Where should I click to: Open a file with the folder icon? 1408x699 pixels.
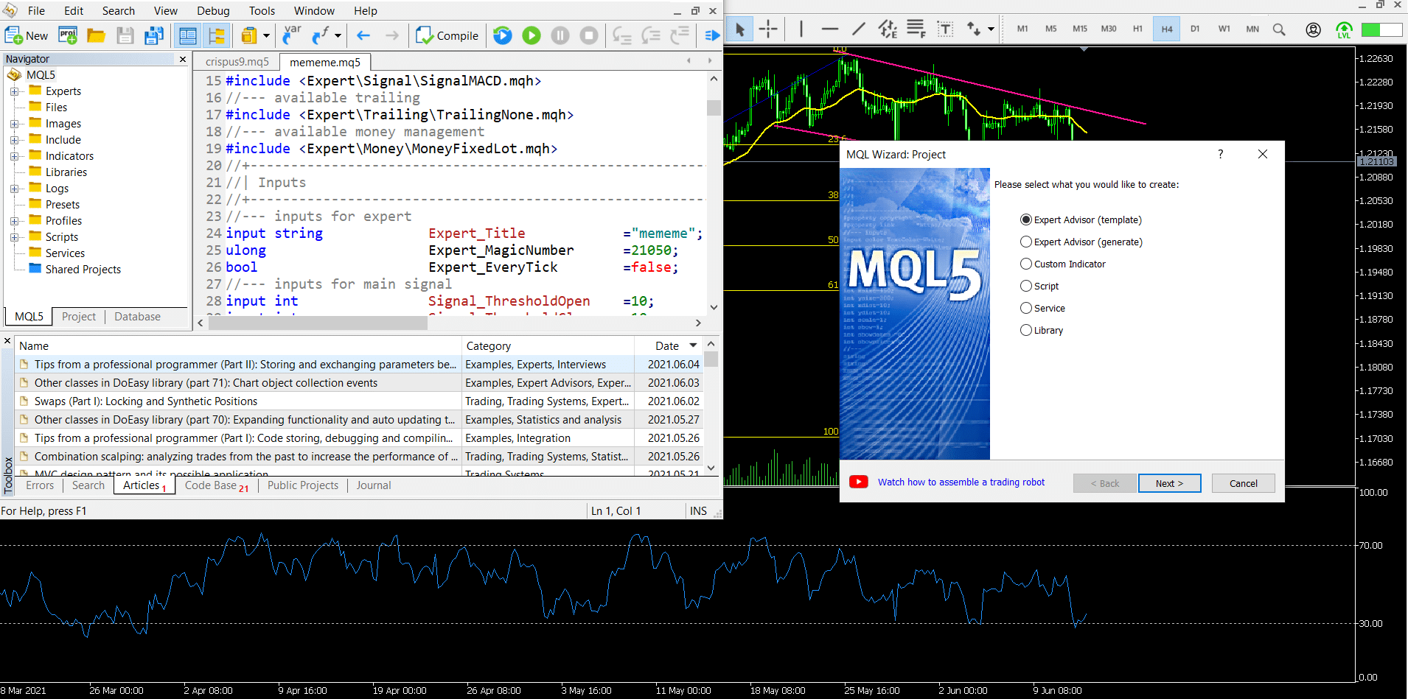[96, 35]
